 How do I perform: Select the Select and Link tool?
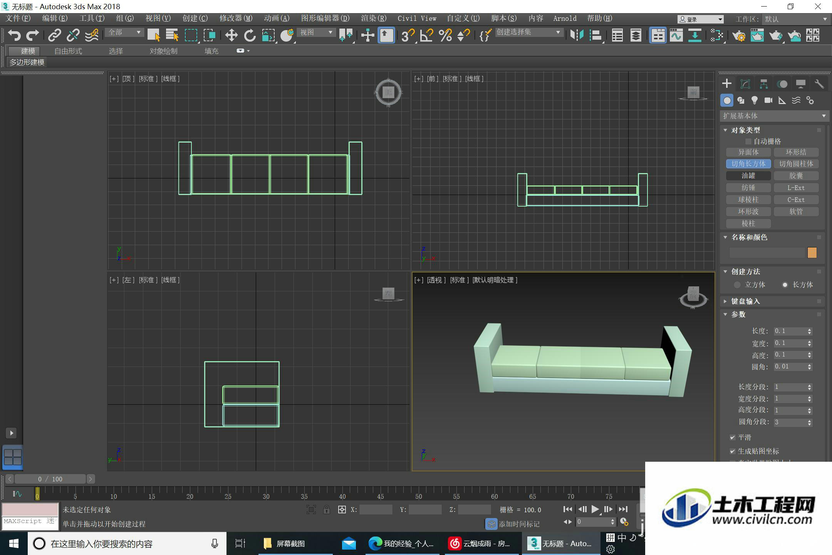[x=54, y=35]
